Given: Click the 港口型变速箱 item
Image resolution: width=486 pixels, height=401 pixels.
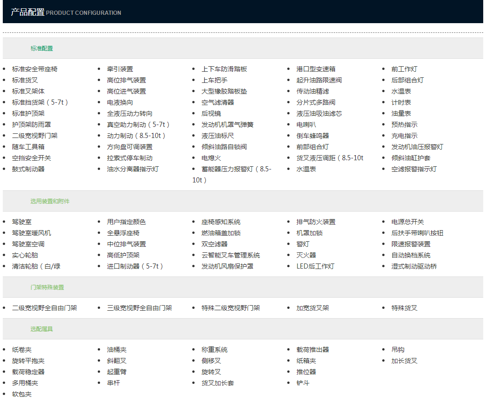Looking at the screenshot, I should pyautogui.click(x=316, y=69).
